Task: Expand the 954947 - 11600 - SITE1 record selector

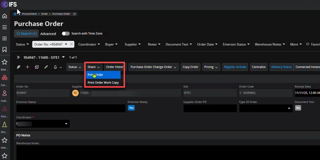Action: pyautogui.click(x=63, y=57)
